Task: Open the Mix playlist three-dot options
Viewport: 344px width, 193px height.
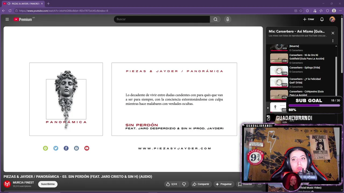Action: coord(333,41)
